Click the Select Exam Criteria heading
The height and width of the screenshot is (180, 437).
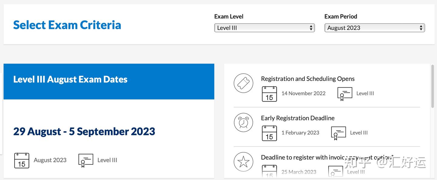pyautogui.click(x=67, y=25)
